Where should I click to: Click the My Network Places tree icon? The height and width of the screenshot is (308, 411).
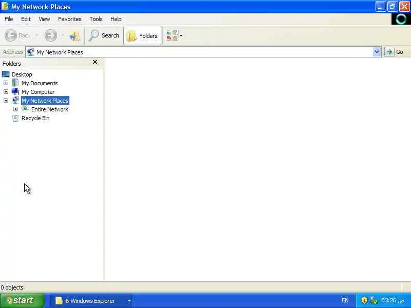[x=15, y=100]
